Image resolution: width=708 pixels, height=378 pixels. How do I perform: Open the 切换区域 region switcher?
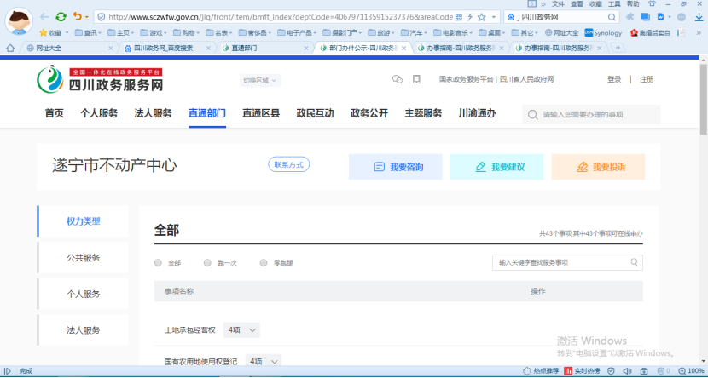pyautogui.click(x=259, y=80)
